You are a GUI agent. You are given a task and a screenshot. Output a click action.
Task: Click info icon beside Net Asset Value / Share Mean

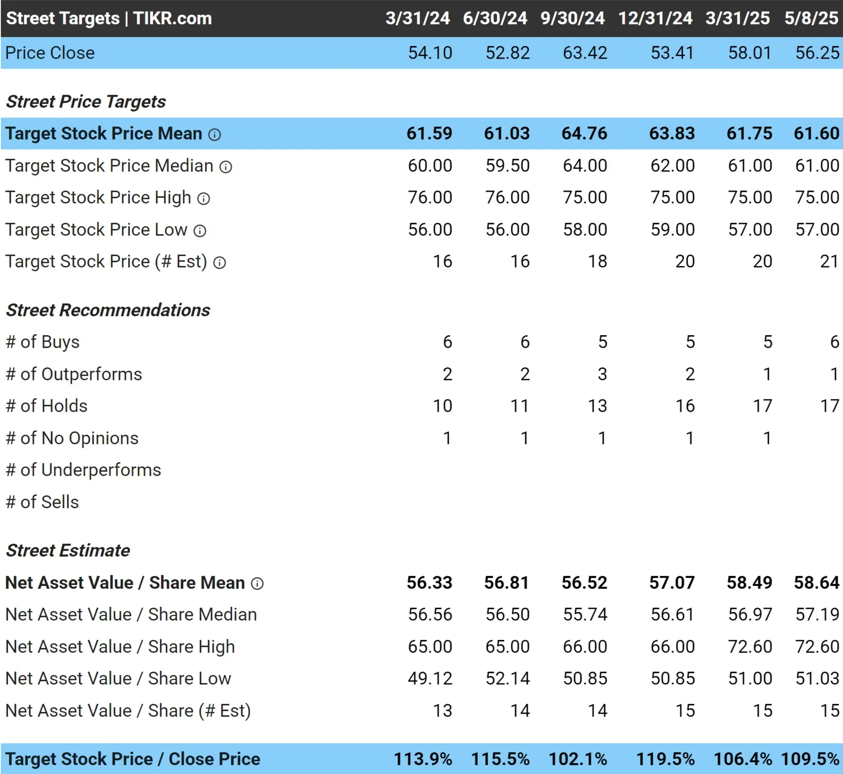257,583
